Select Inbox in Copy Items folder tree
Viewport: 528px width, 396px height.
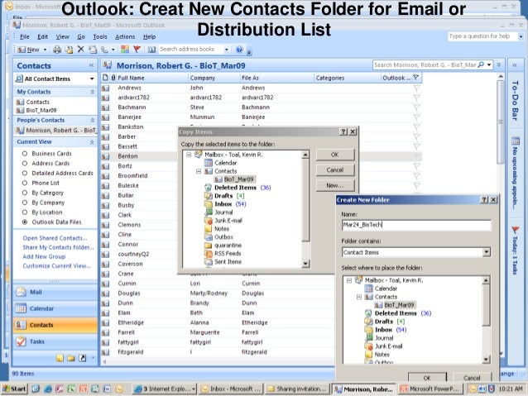223,204
